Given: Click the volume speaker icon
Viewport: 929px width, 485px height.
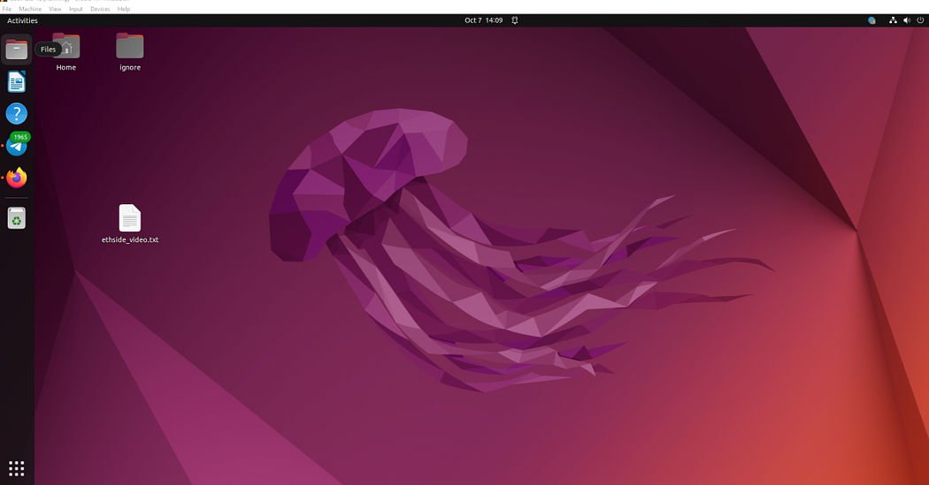Looking at the screenshot, I should point(907,20).
